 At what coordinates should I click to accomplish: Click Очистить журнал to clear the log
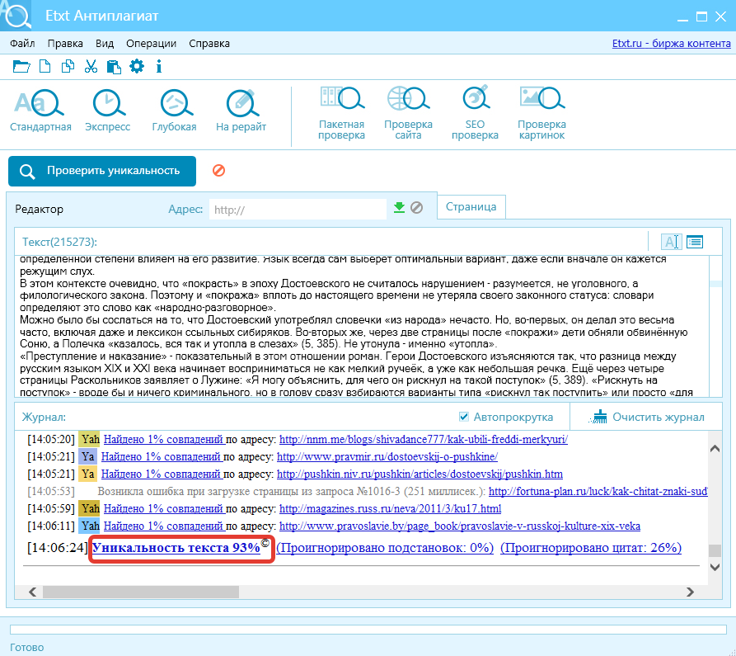tap(647, 417)
